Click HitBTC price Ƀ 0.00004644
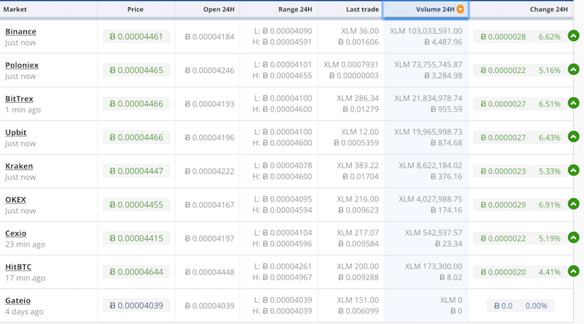This screenshot has width=584, height=324. pyautogui.click(x=137, y=272)
